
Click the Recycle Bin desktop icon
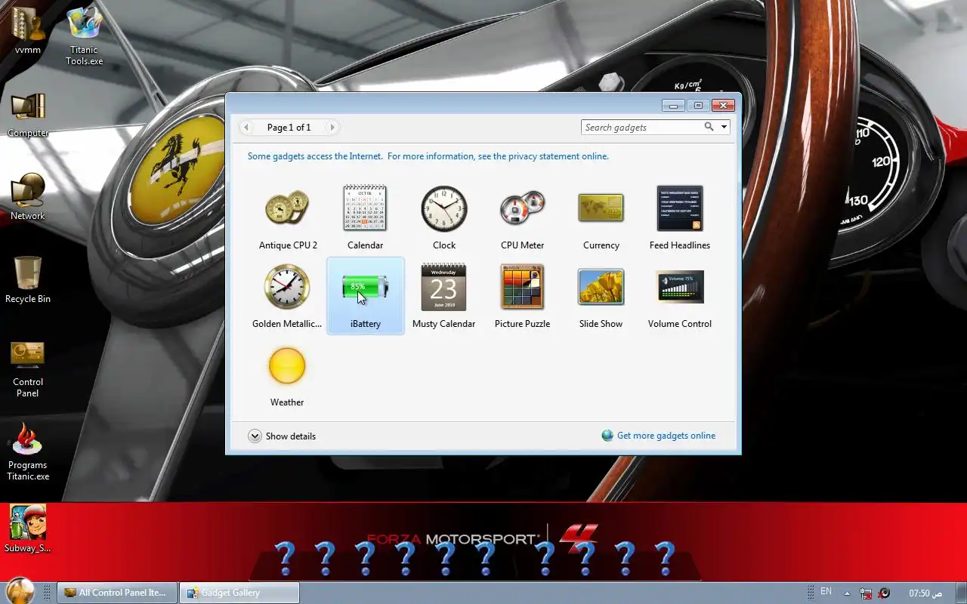coord(28,279)
